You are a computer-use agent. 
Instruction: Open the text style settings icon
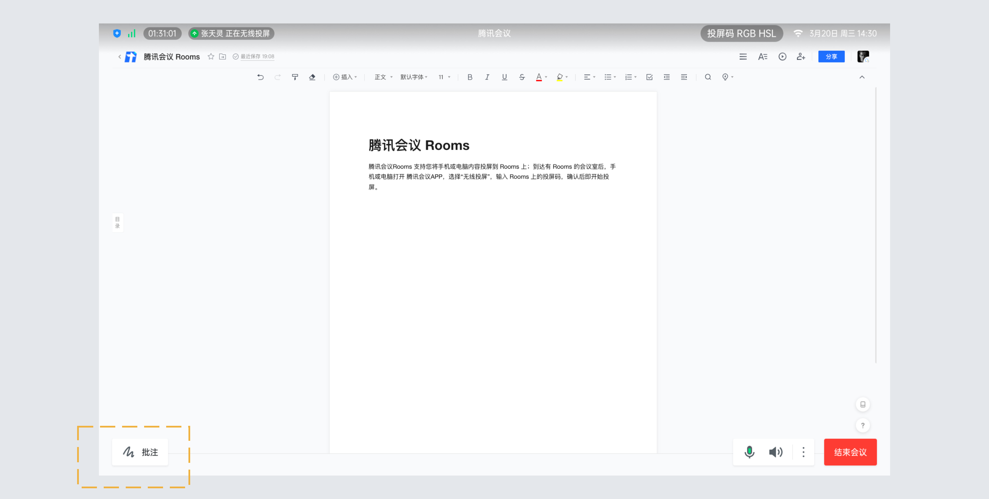click(x=762, y=57)
